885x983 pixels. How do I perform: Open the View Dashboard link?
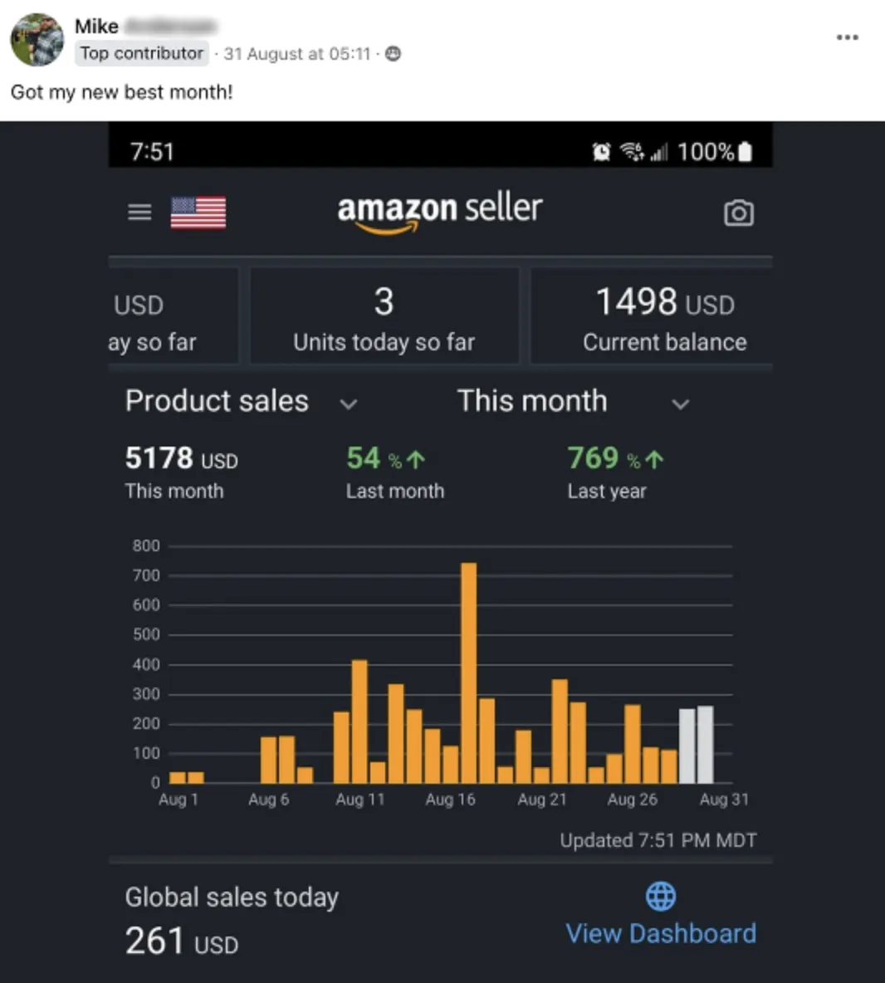(x=661, y=933)
